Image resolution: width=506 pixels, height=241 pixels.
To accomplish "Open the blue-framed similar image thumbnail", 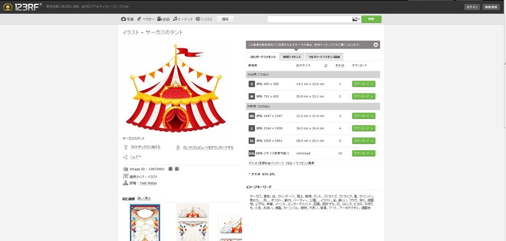I will click(145, 222).
